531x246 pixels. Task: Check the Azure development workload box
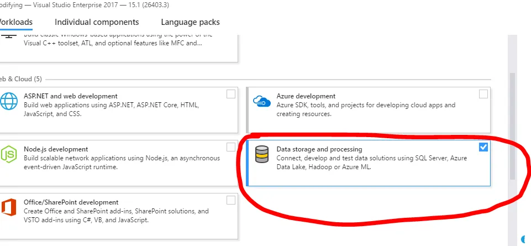[483, 94]
